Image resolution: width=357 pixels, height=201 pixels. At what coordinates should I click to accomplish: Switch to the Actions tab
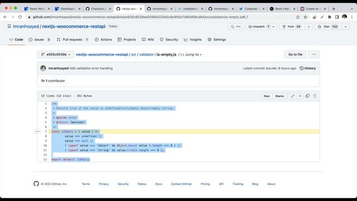(x=103, y=40)
